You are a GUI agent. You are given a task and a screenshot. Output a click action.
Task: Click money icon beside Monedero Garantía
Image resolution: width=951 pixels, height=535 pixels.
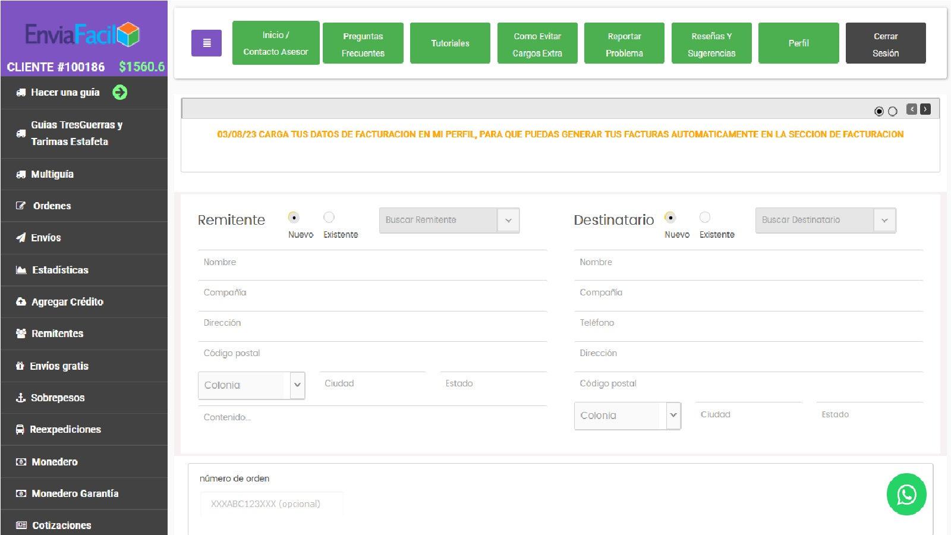tap(21, 493)
